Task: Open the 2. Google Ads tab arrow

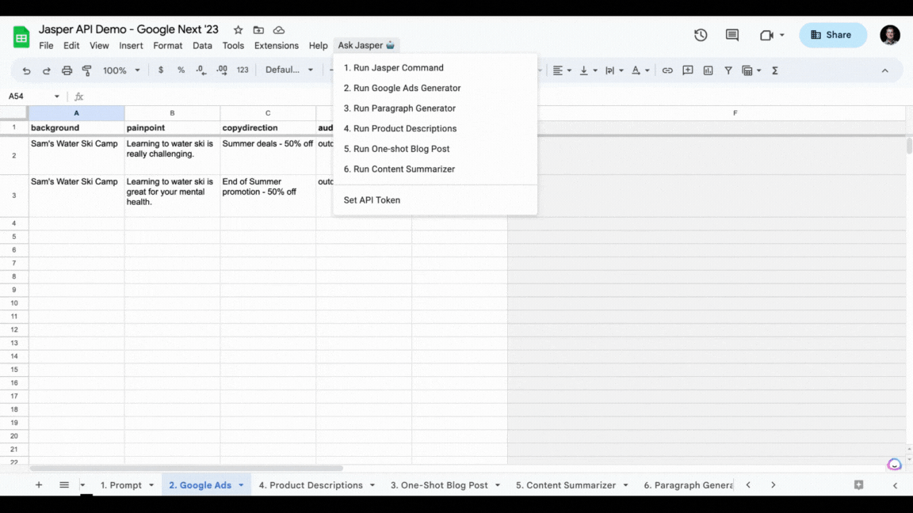Action: click(241, 485)
